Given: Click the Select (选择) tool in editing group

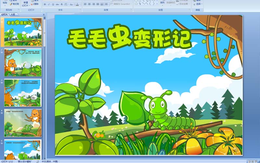Looking at the screenshot, I should tap(198, 4).
